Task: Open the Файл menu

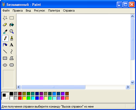Action: (6, 10)
